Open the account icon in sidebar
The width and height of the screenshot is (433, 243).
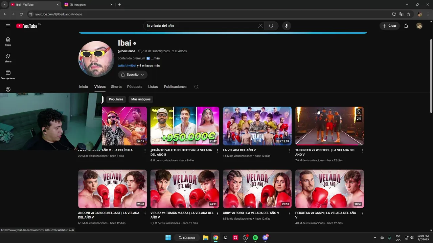pos(8,89)
